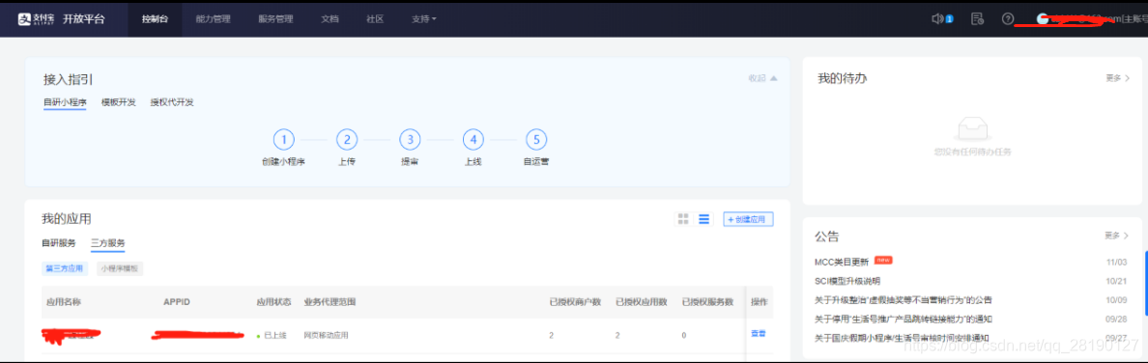
Task: Click the 已授权商户数 column header
Action: (576, 301)
